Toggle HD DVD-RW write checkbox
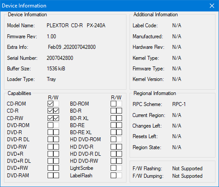This screenshot has height=187, width=219. 119,161
